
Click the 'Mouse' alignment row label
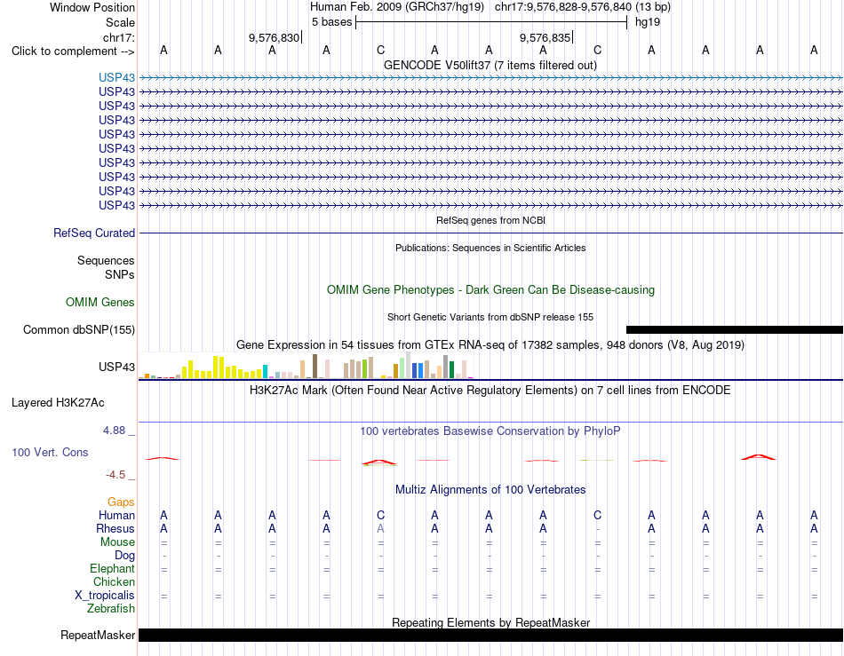coord(117,542)
